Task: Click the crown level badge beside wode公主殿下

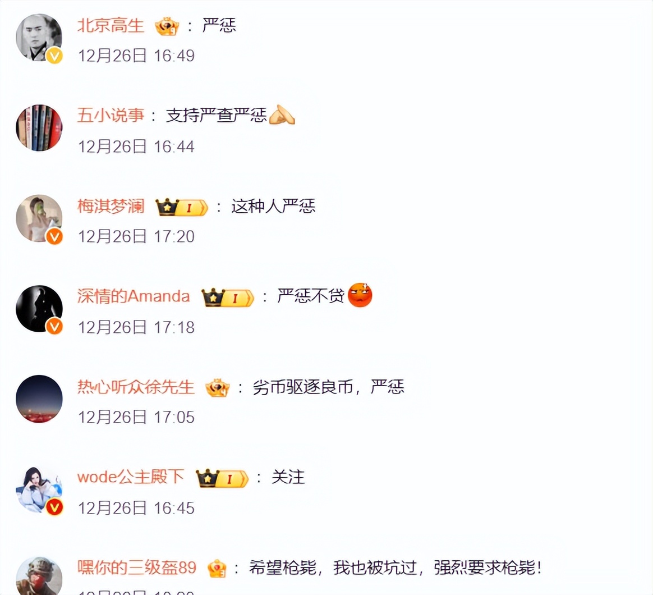Action: click(222, 478)
